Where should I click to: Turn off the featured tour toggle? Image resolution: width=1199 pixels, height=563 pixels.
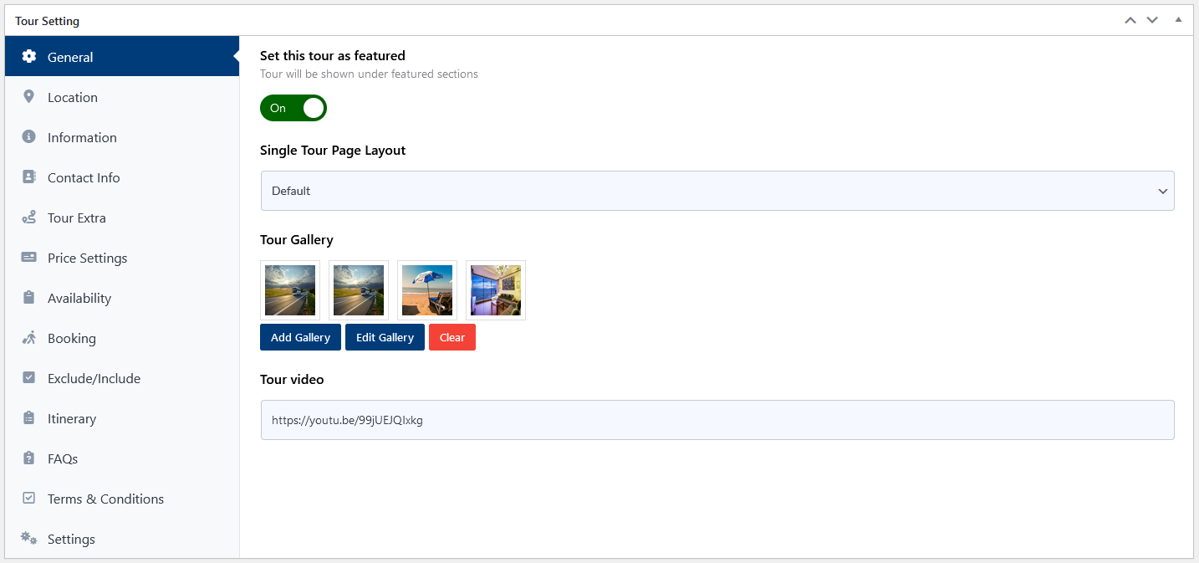coord(293,108)
